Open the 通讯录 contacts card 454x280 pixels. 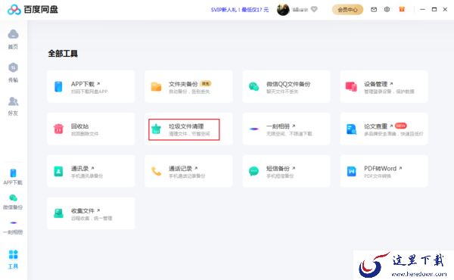91,171
